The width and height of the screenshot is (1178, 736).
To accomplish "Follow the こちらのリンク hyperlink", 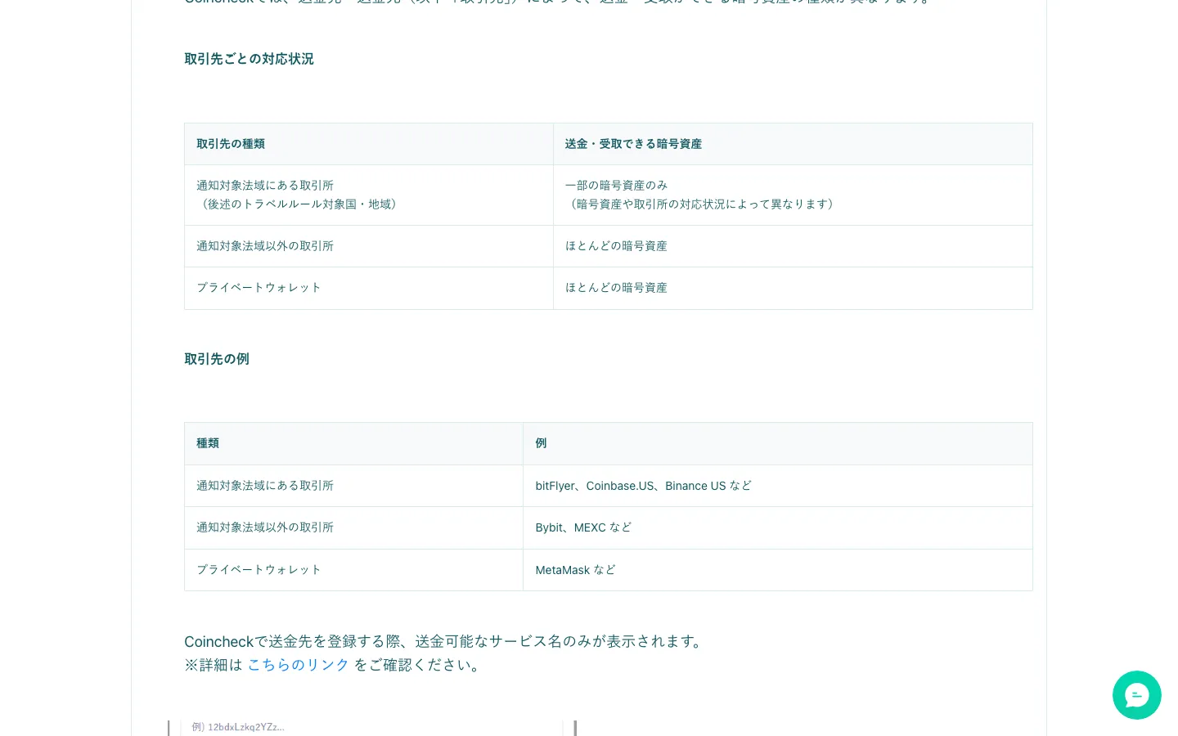I will tap(299, 665).
